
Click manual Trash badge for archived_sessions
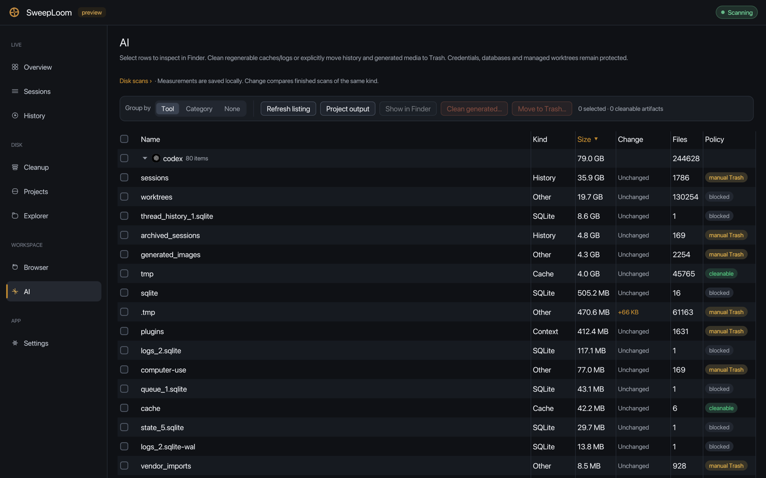[x=726, y=235]
